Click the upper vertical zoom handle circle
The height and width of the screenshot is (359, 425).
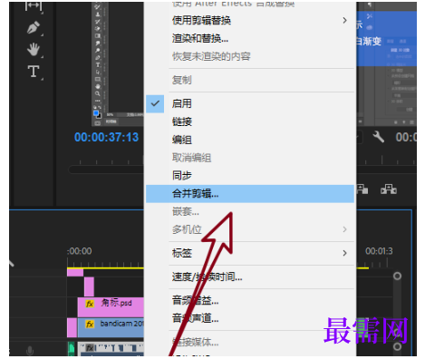(397, 276)
